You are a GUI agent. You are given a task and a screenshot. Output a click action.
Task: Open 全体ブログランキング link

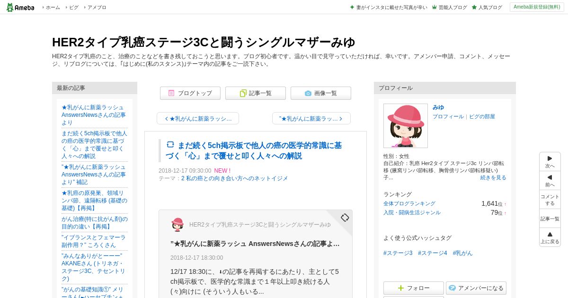click(x=409, y=203)
